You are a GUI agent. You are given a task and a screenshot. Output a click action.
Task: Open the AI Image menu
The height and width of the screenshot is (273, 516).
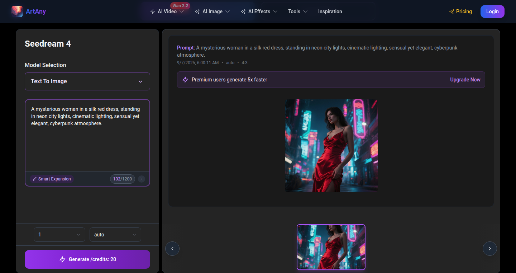(212, 11)
